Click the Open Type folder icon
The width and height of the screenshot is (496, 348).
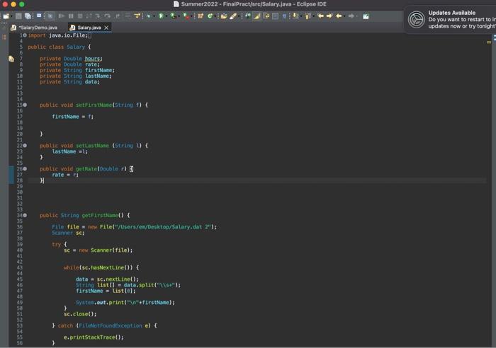click(224, 16)
